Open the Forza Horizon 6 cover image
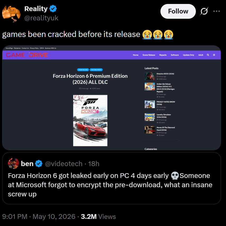The width and height of the screenshot is (226, 226). [x=90, y=120]
